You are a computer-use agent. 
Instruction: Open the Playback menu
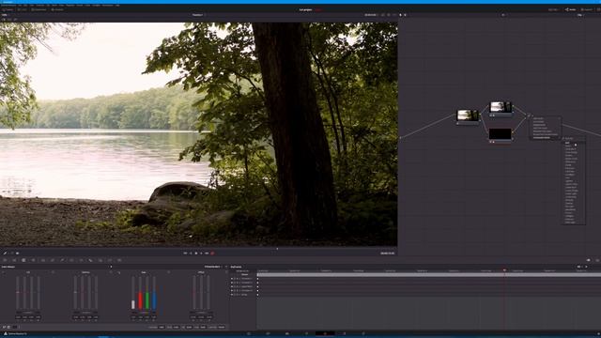pyautogui.click(x=70, y=6)
